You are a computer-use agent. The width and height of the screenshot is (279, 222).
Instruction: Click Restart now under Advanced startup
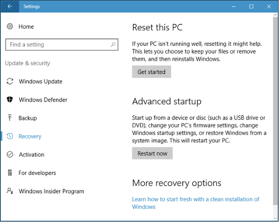tap(152, 153)
